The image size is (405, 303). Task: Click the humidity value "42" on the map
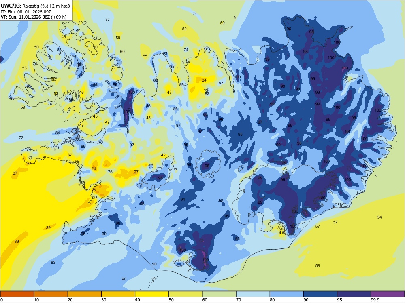(x=163, y=155)
